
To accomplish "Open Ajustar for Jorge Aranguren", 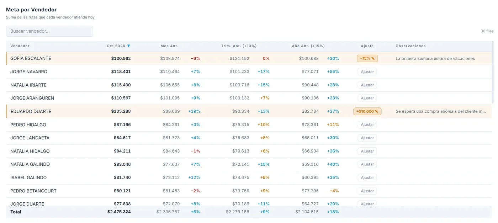I will 367,98.
